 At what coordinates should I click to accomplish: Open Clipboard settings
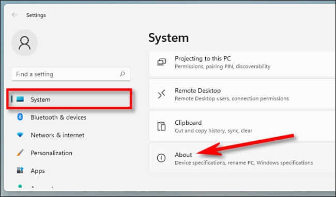click(242, 126)
